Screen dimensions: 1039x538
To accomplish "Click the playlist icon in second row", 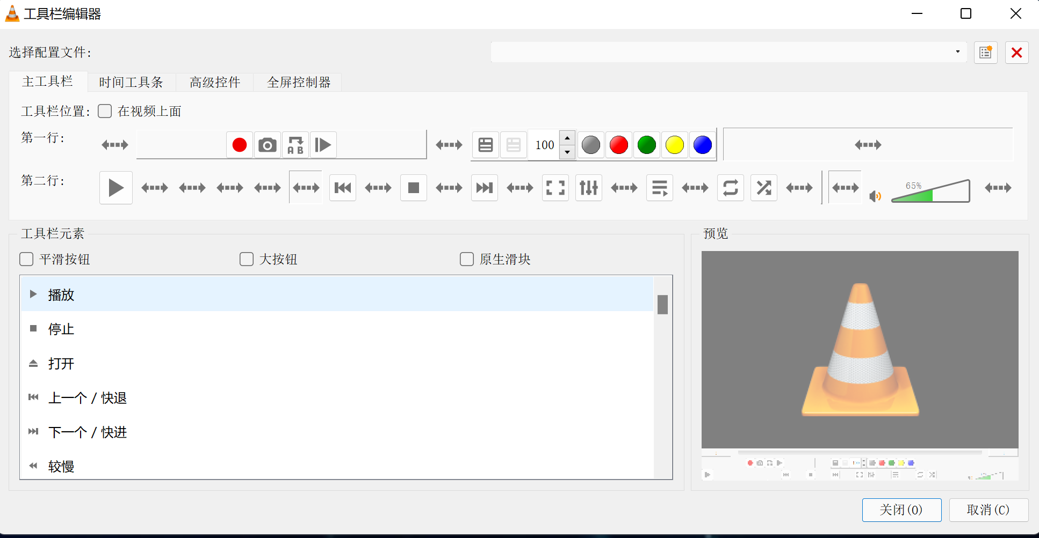I will (x=660, y=188).
